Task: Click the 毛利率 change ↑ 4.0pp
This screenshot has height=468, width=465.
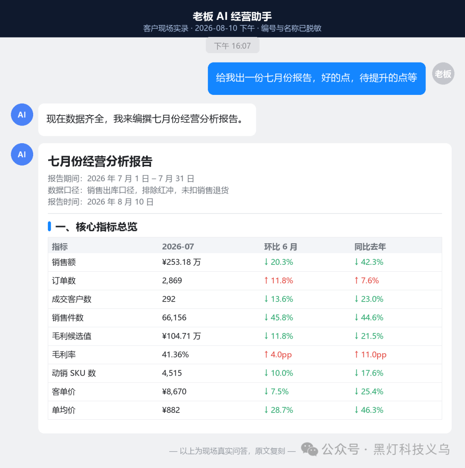Action: click(x=278, y=355)
